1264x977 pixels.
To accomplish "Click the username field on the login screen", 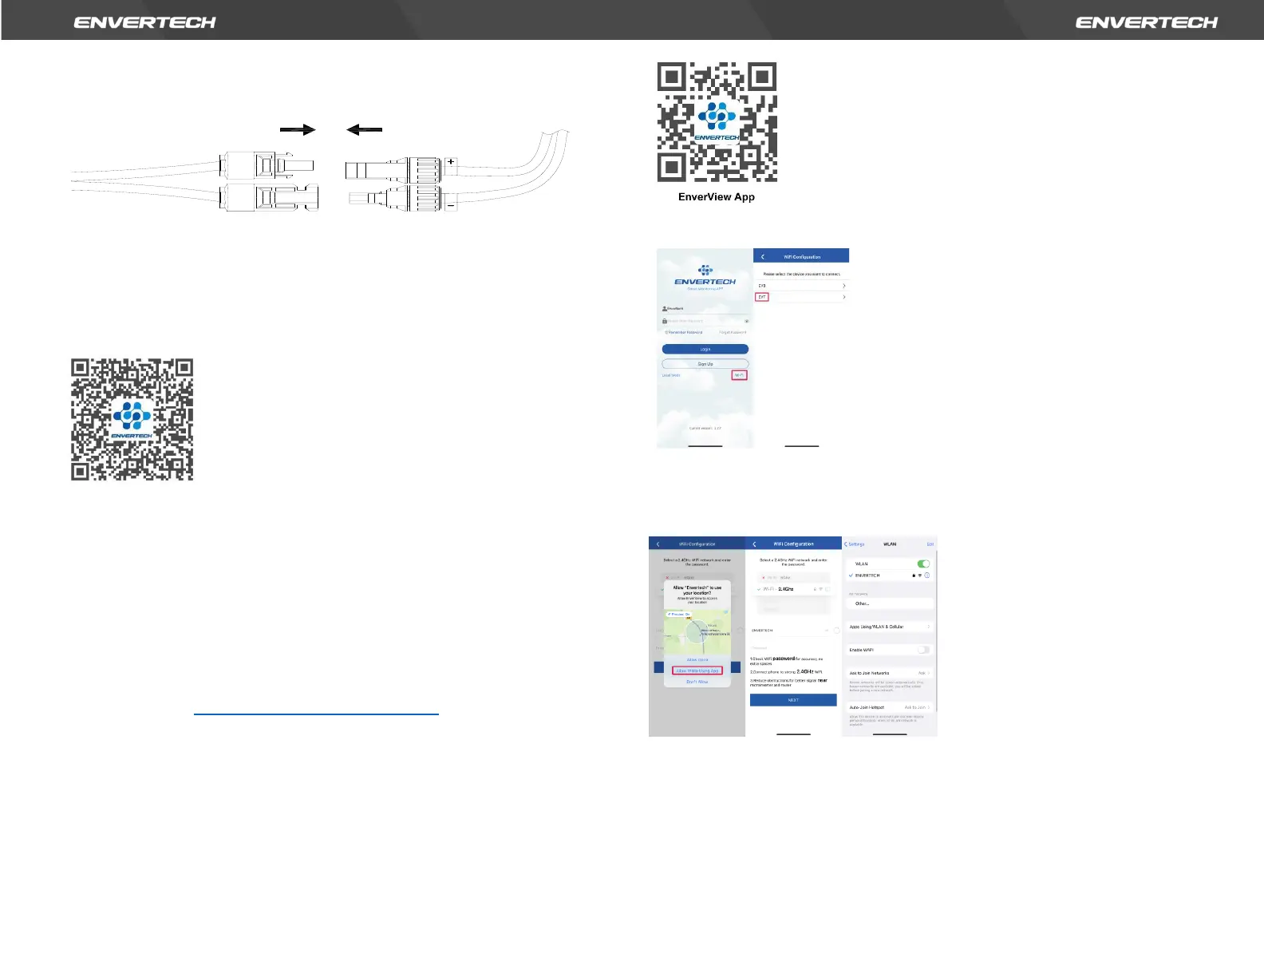I will pyautogui.click(x=705, y=308).
